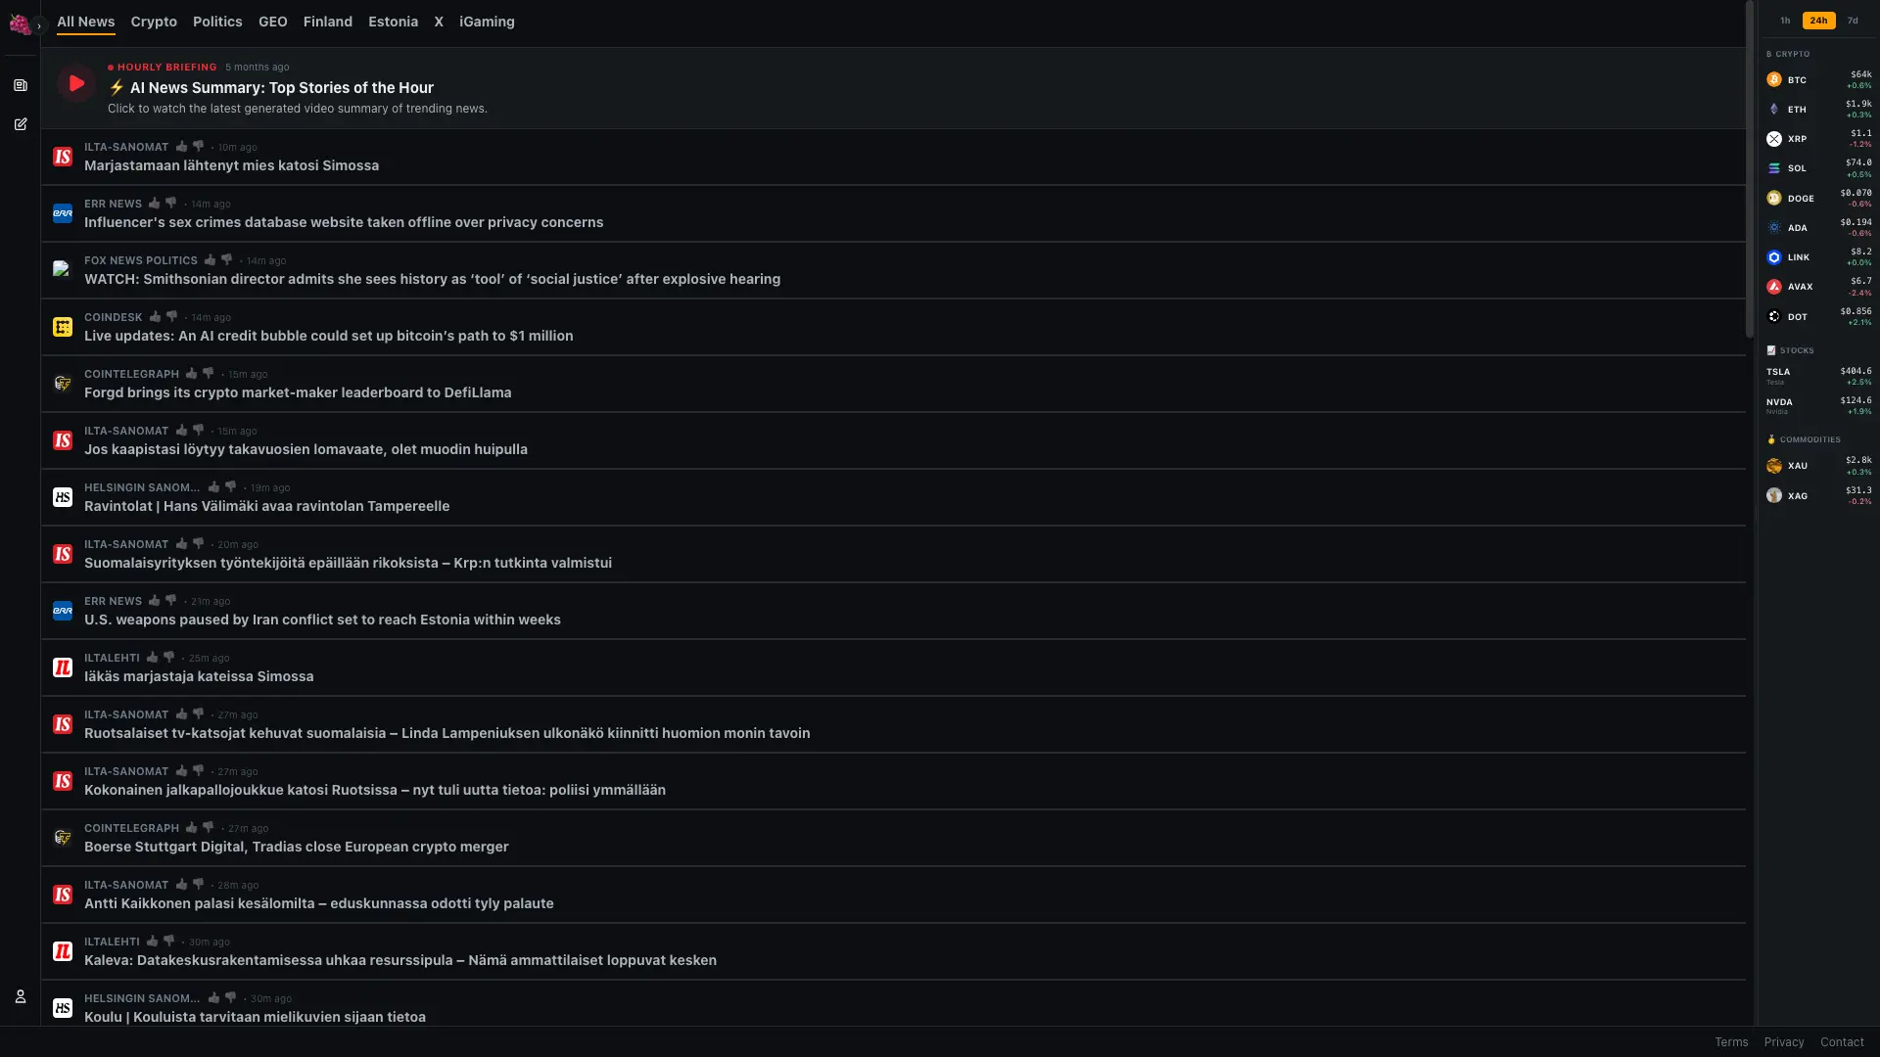
Task: Click the Ilta-Sanomat logo beside 'Marjastamaan lähtenyt'
Action: pos(63,157)
